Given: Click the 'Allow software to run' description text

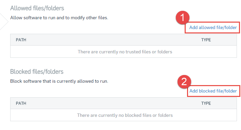Looking at the screenshot, I should coord(59,18).
